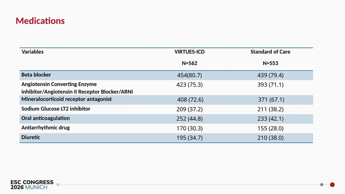The image size is (345, 194).
Task: Click the 423 (75.3) table value
Action: point(189,85)
